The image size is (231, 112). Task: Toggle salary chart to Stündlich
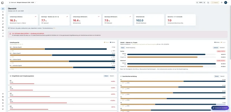pyautogui.click(x=222, y=48)
